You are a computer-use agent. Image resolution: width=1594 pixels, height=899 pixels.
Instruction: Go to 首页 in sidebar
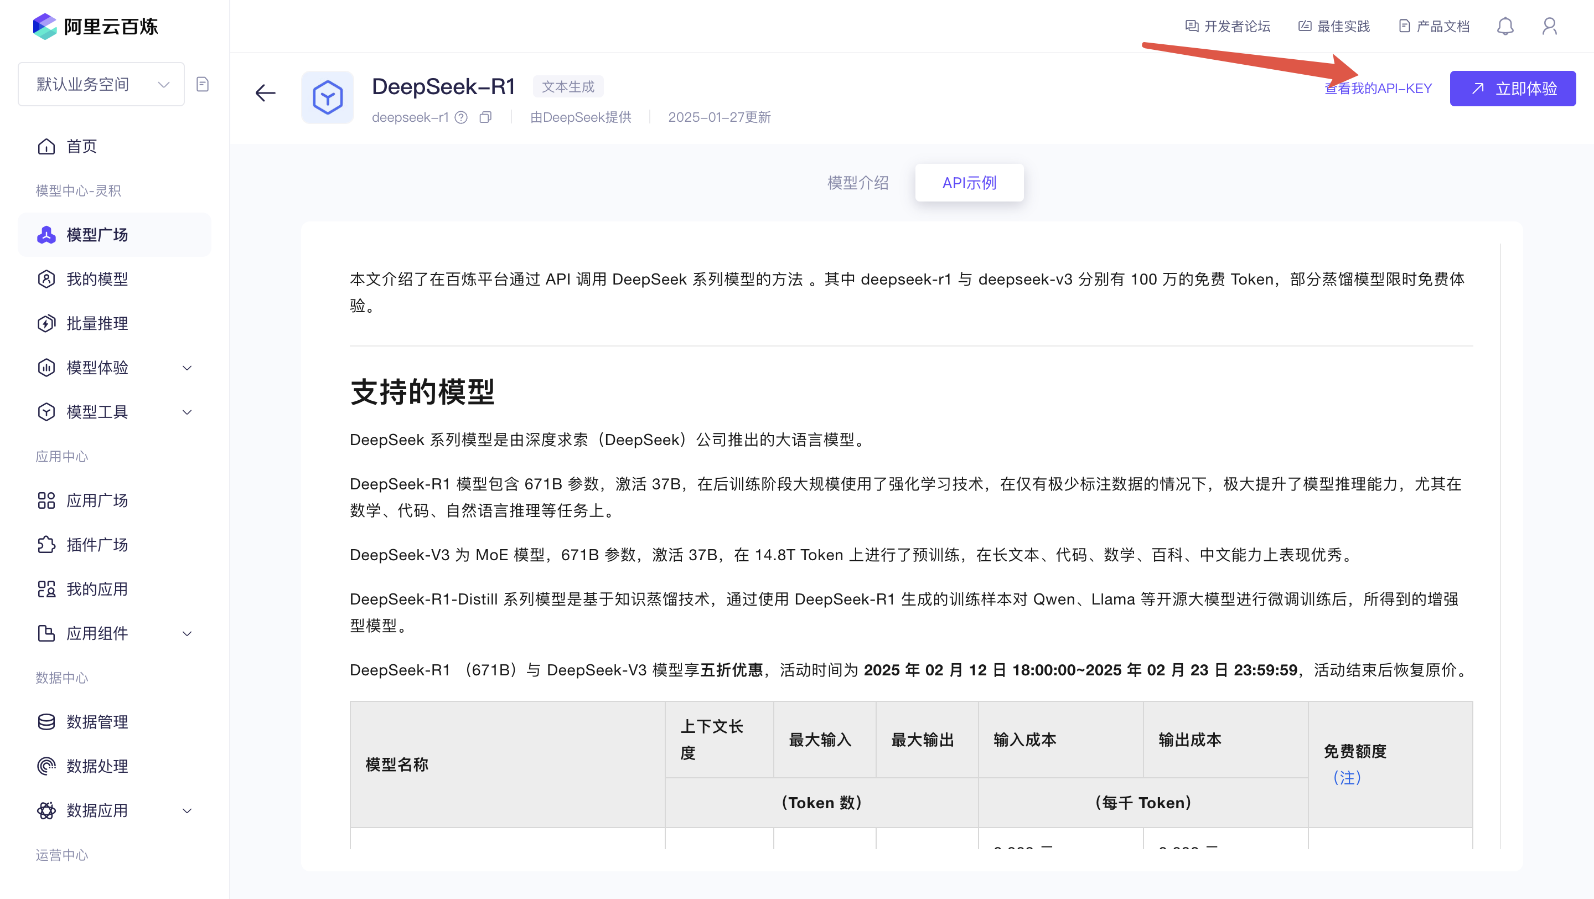[82, 146]
